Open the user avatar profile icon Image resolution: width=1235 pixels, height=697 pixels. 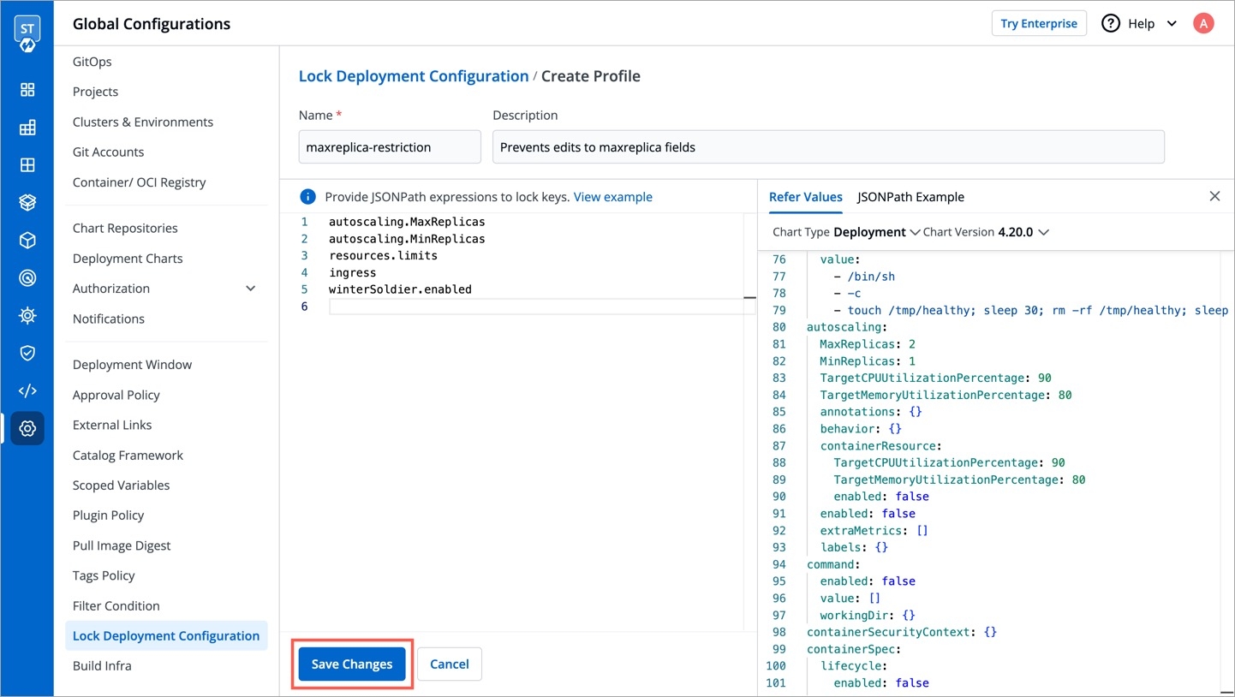click(1203, 24)
